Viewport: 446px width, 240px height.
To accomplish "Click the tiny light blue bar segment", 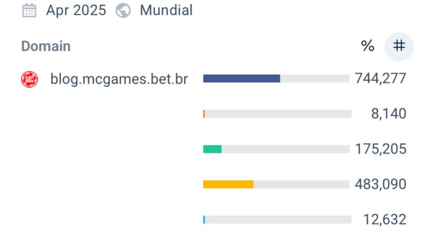I will [x=204, y=220].
